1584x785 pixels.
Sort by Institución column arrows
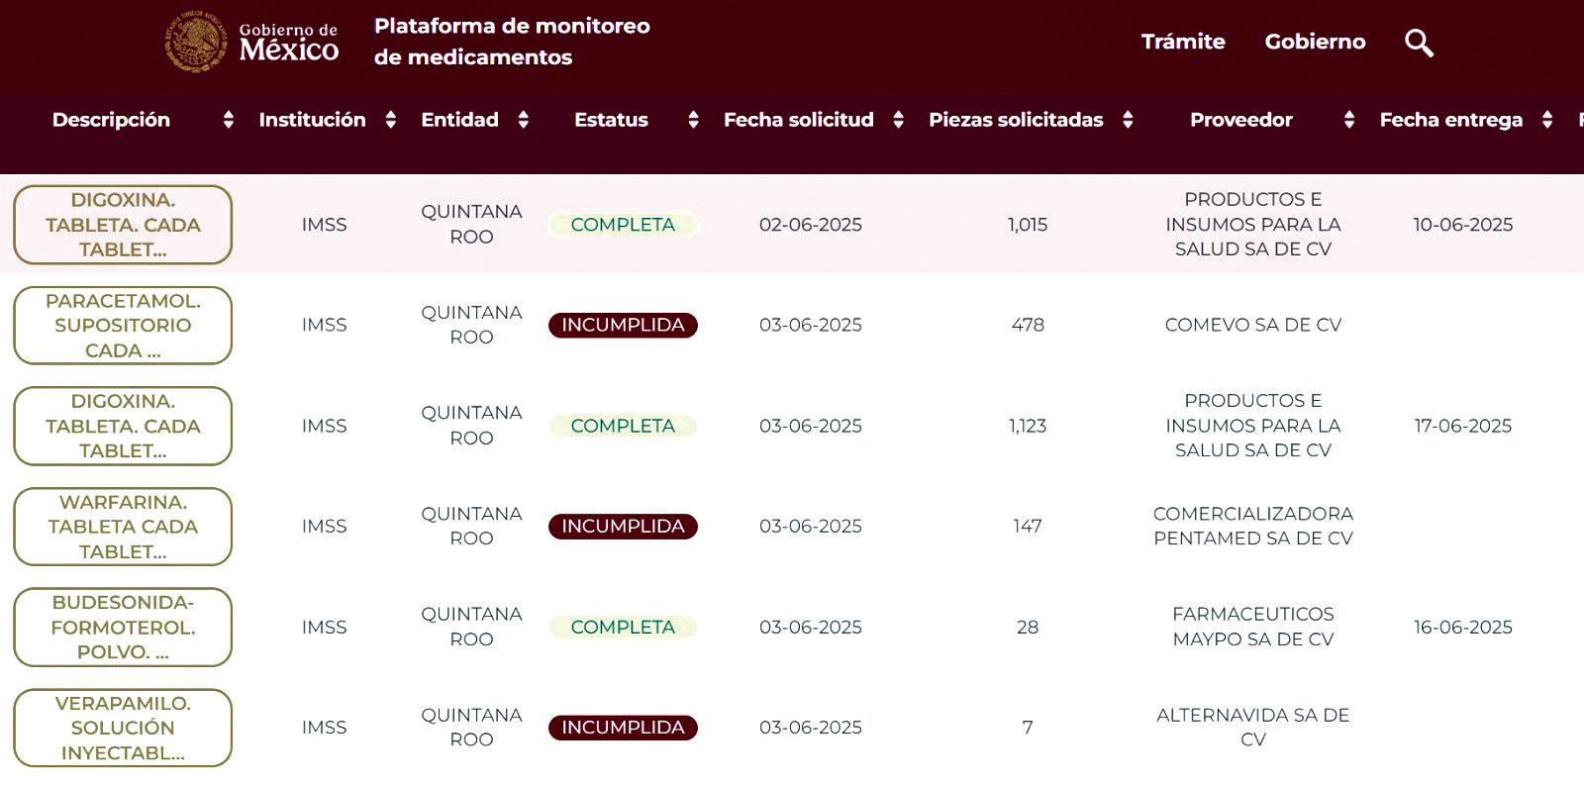(391, 120)
